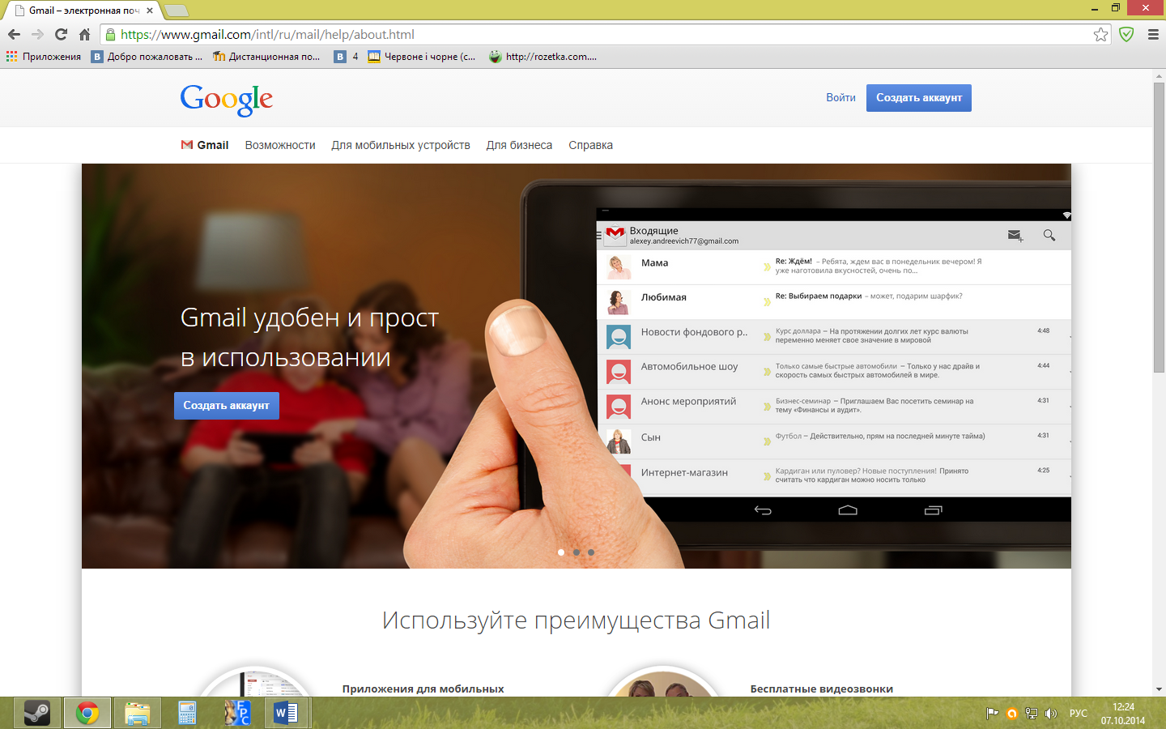This screenshot has width=1166, height=729.
Task: Close the Gmail browser tab
Action: [x=149, y=11]
